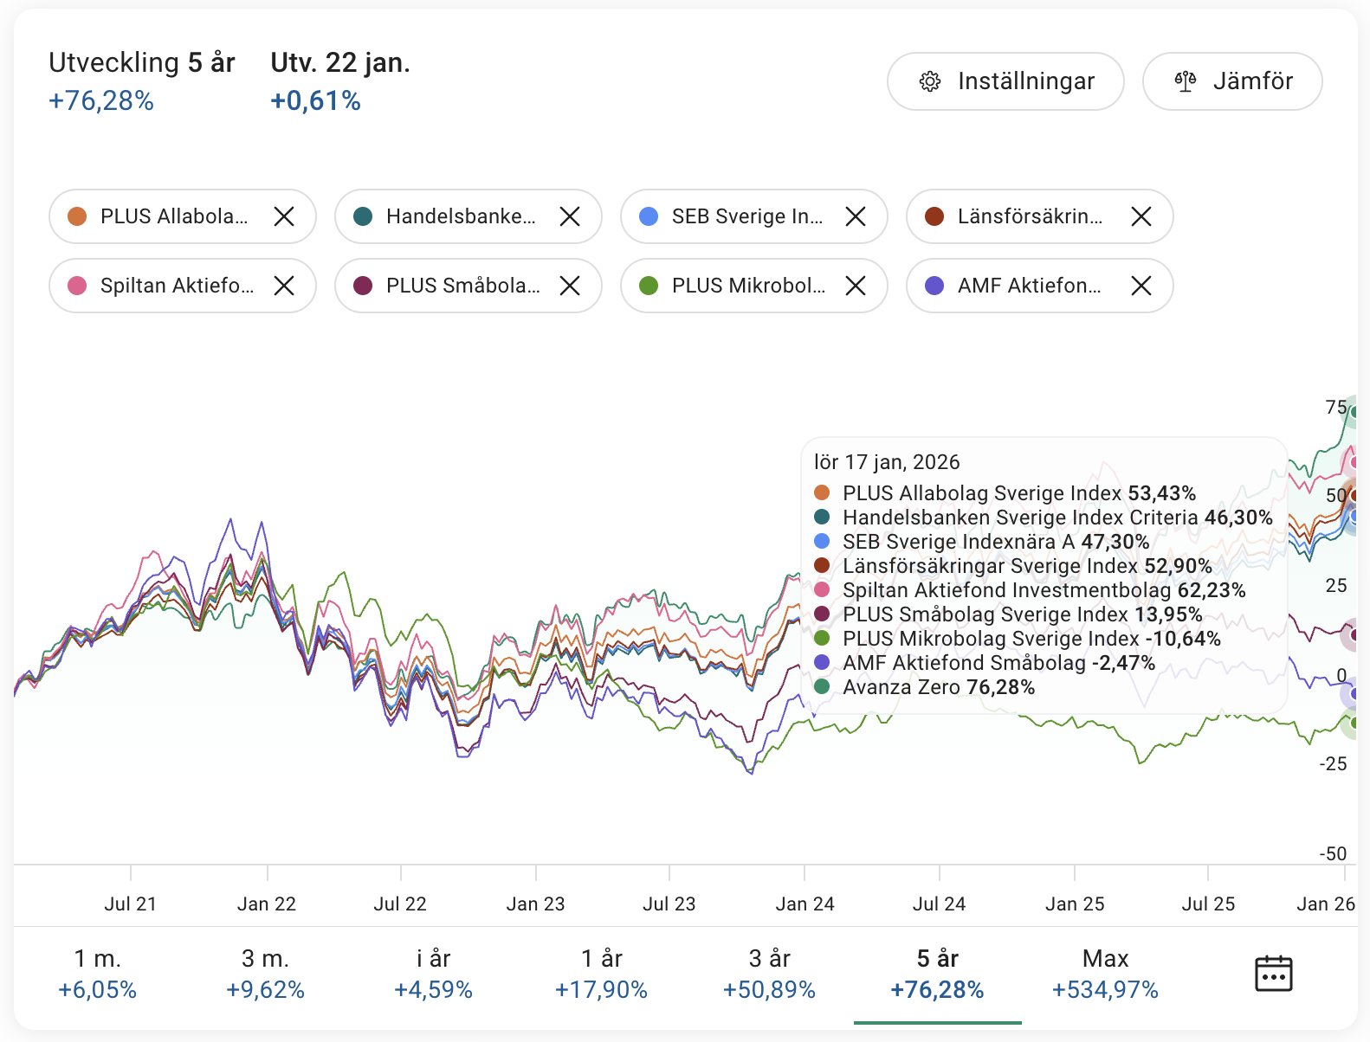The width and height of the screenshot is (1370, 1042).
Task: Remove Spiltan Aktiefond from chart
Action: coord(284,286)
